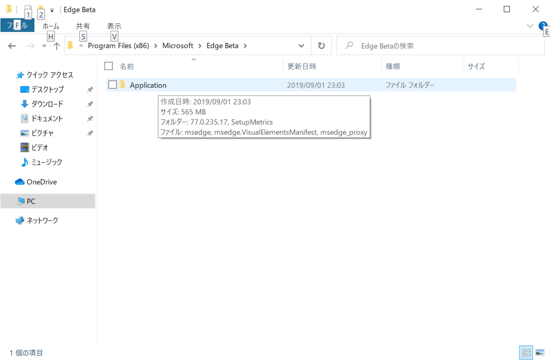The height and width of the screenshot is (360, 550).
Task: Click the pin icon beside デスクトップ
Action: point(90,89)
